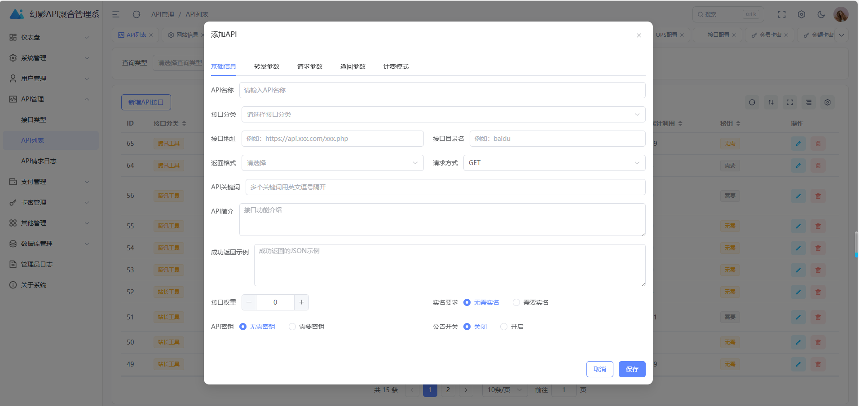The height and width of the screenshot is (406, 859).
Task: Select 开启 for 公告开关
Action: pos(512,327)
